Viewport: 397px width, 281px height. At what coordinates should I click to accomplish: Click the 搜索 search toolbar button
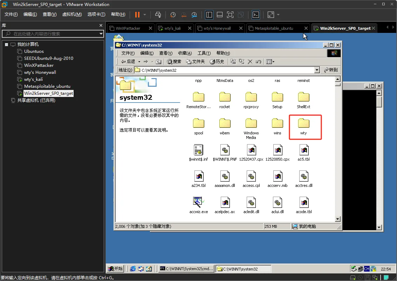174,62
